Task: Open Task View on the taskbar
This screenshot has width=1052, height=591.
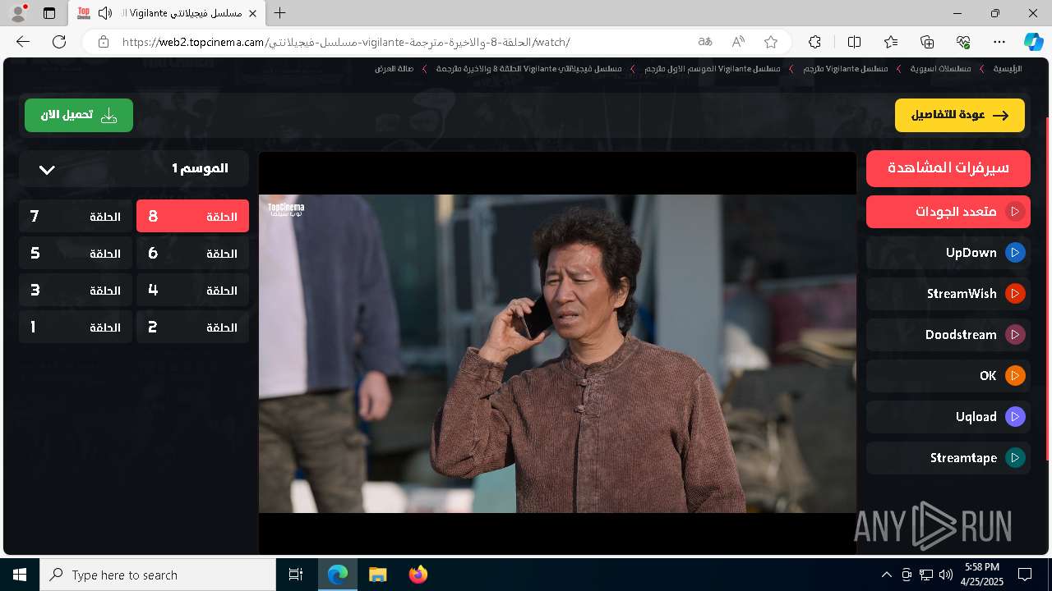Action: tap(296, 575)
